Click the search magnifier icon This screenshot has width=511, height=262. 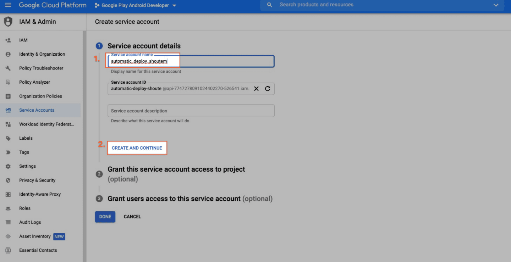(x=270, y=5)
